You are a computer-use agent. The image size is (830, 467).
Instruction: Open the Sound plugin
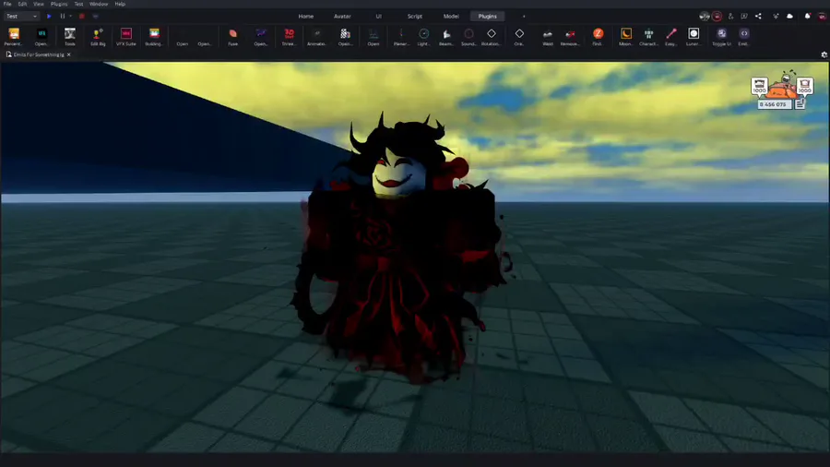(468, 36)
